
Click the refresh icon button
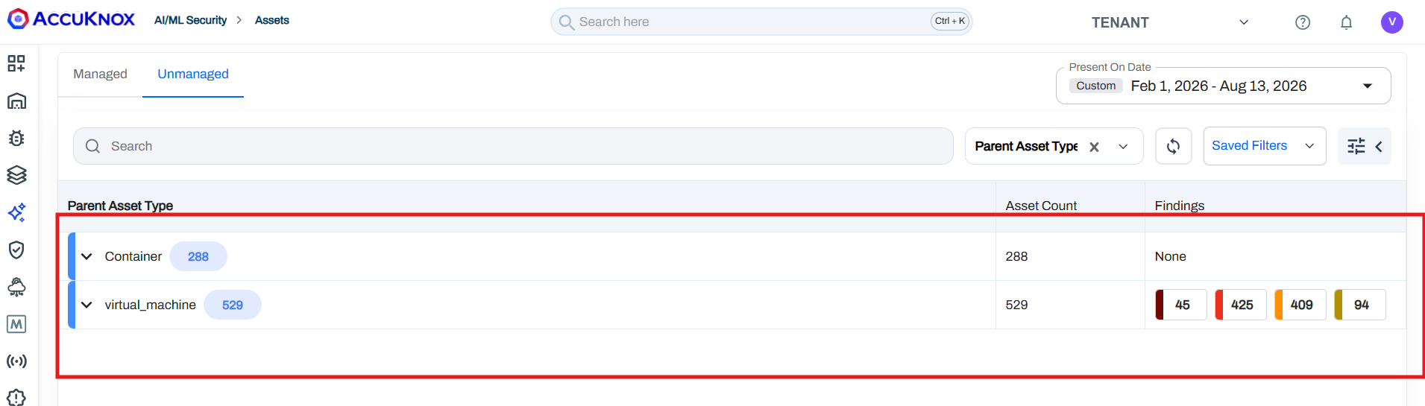click(1173, 146)
